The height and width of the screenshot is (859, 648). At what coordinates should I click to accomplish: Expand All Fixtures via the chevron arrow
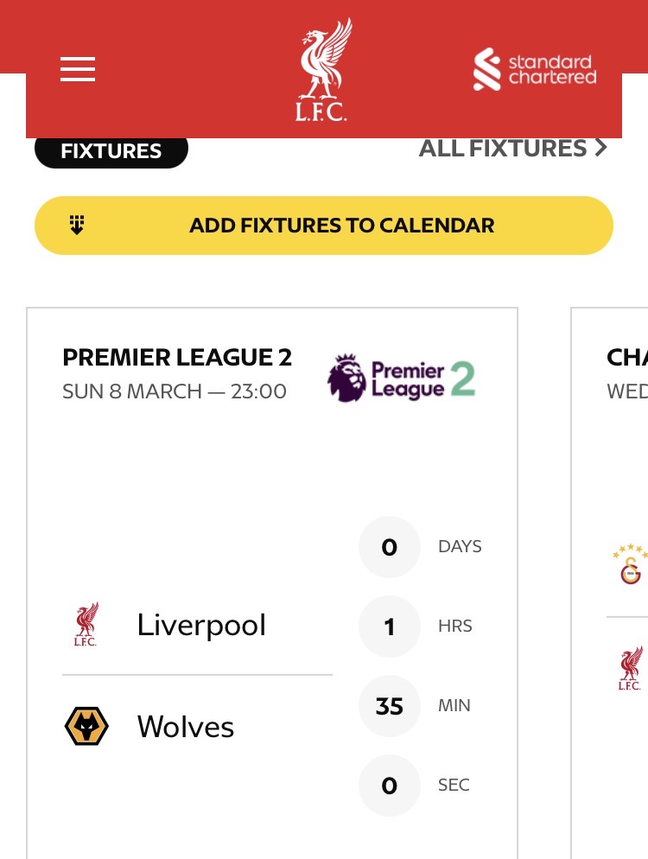pos(601,149)
